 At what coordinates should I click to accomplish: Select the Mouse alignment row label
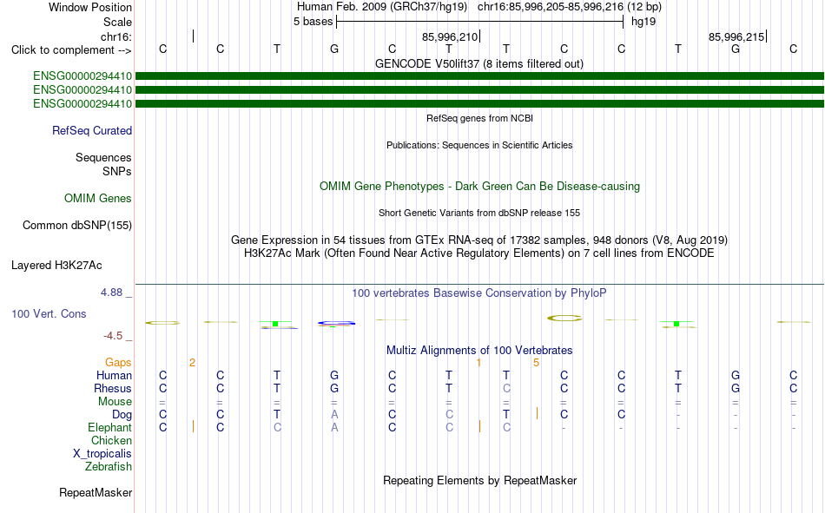click(115, 401)
